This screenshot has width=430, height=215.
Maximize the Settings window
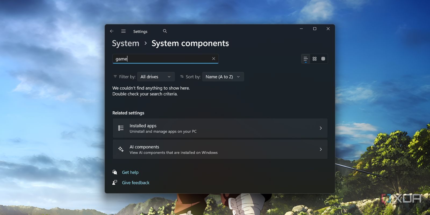(x=315, y=29)
